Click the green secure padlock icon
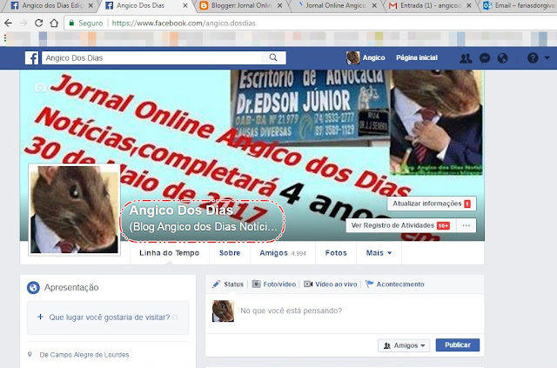Screen dimensions: 557x368 coord(71,23)
